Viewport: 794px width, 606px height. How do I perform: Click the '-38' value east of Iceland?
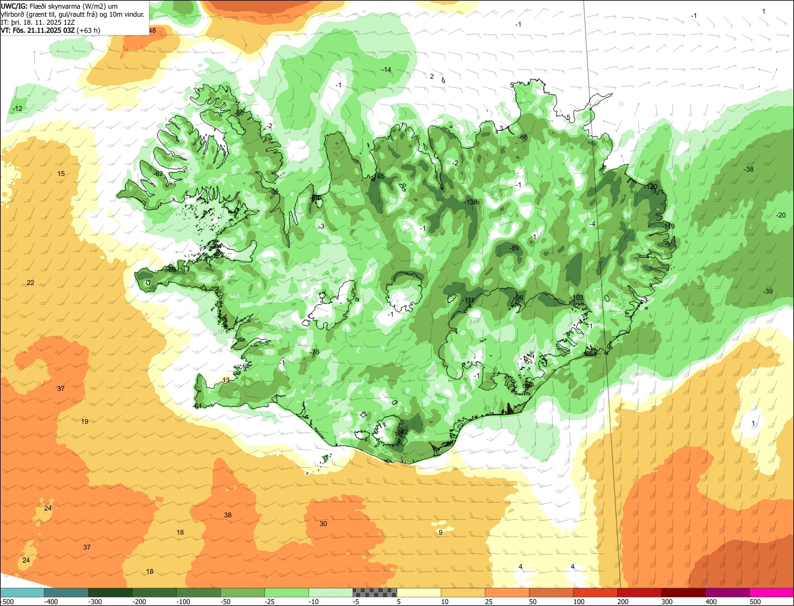(x=749, y=169)
